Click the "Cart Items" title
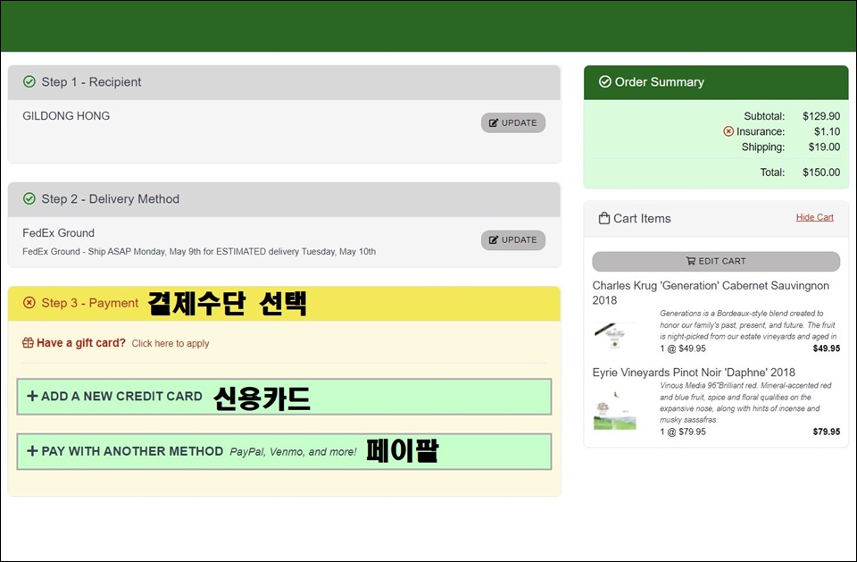857x562 pixels. point(642,218)
